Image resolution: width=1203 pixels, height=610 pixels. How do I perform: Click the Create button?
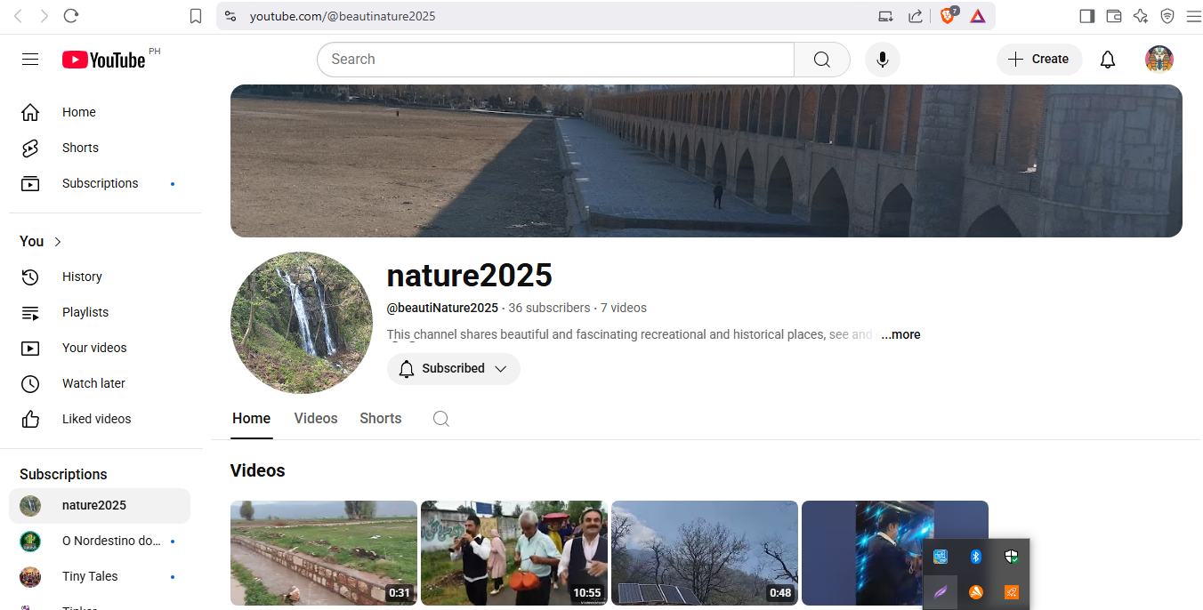pyautogui.click(x=1039, y=60)
